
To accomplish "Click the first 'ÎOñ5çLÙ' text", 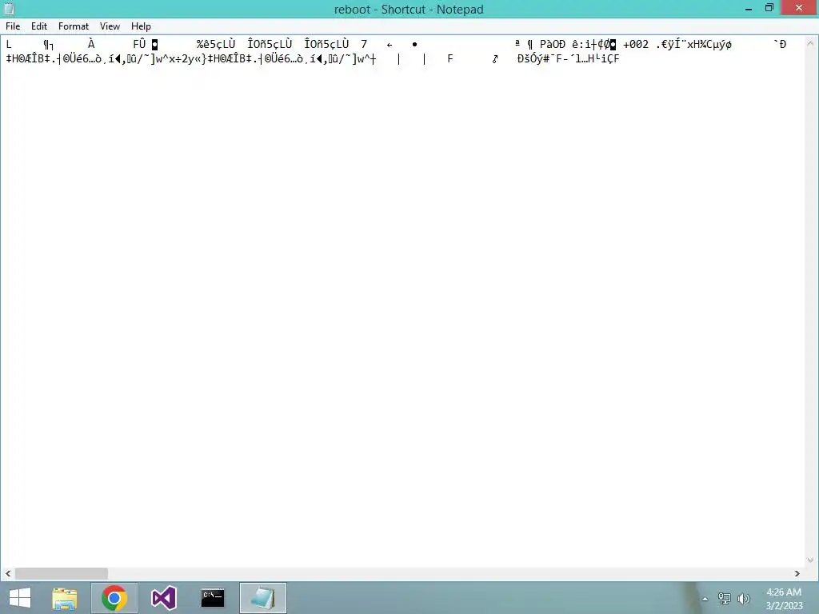I will coord(270,45).
